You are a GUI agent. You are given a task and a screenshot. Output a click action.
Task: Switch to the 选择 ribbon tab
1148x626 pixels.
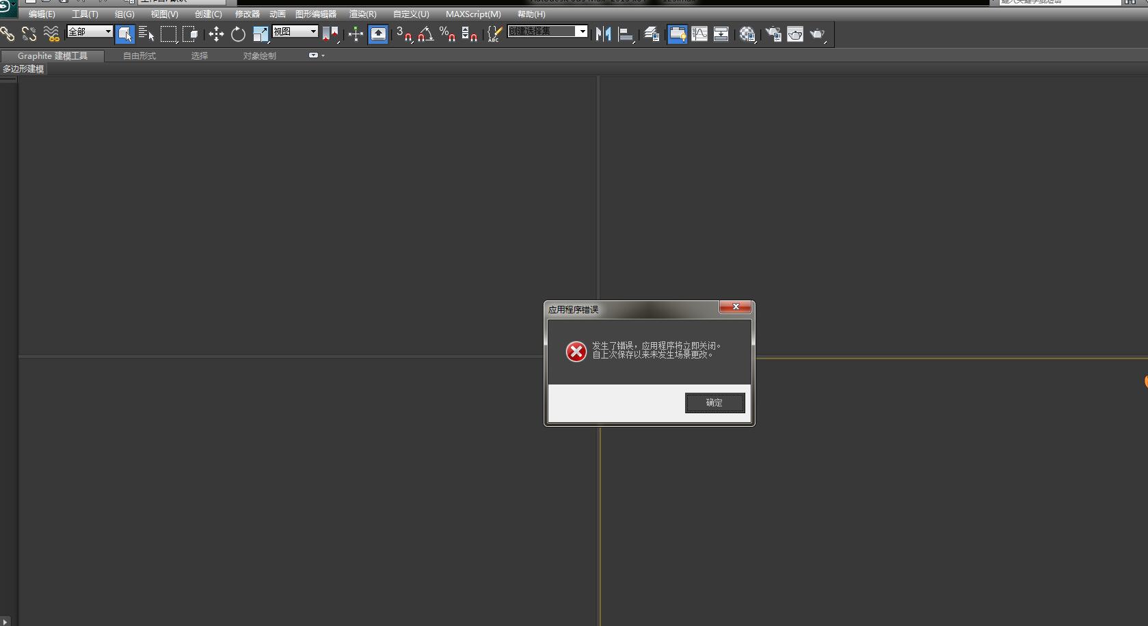click(200, 56)
